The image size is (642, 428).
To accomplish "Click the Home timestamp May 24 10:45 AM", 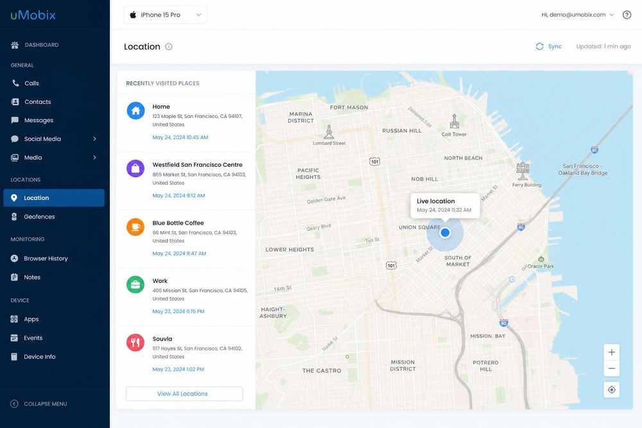I will (x=180, y=137).
